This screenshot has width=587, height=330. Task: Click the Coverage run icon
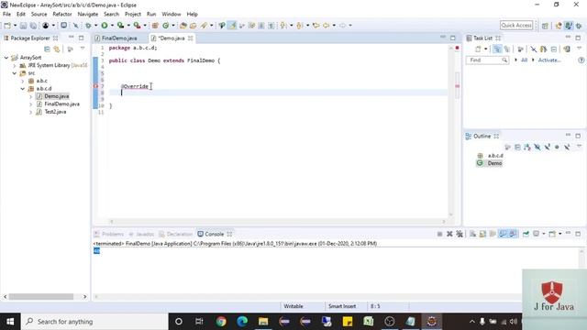pyautogui.click(x=120, y=26)
